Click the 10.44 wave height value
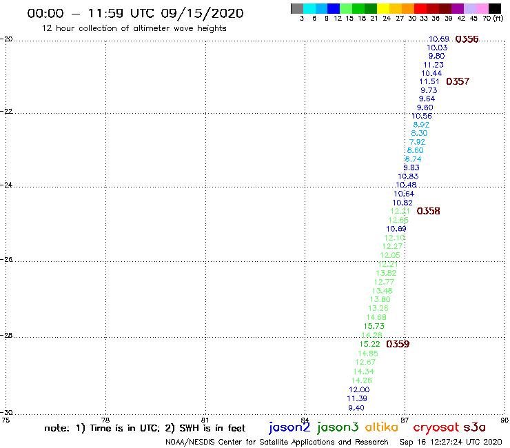 click(x=431, y=74)
